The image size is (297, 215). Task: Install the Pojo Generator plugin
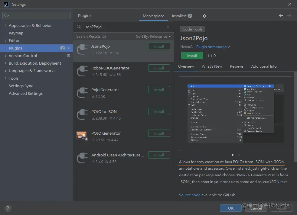click(x=159, y=90)
